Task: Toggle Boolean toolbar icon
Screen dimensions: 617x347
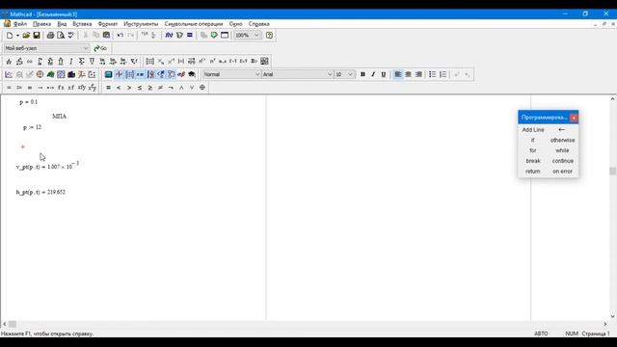Action: (161, 74)
